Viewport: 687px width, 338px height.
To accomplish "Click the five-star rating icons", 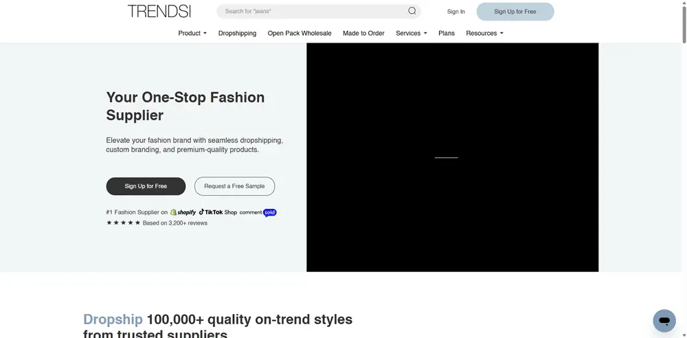I will (x=123, y=223).
